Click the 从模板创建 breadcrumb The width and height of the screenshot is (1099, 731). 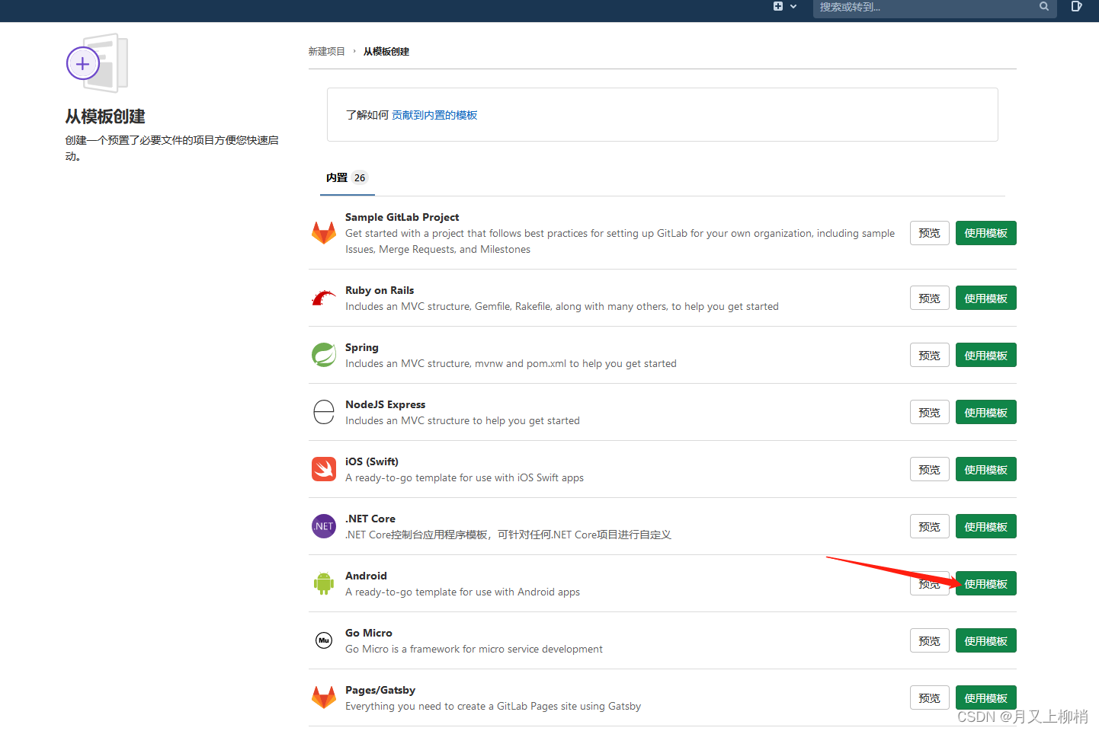(x=386, y=52)
